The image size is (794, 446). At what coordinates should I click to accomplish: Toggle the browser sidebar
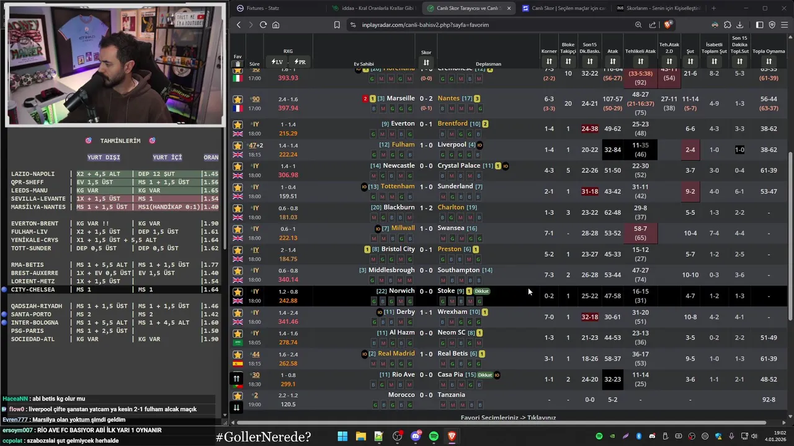pos(759,25)
